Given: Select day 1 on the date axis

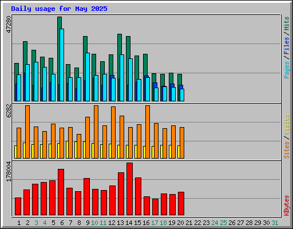Looking at the screenshot, I should [19, 223].
